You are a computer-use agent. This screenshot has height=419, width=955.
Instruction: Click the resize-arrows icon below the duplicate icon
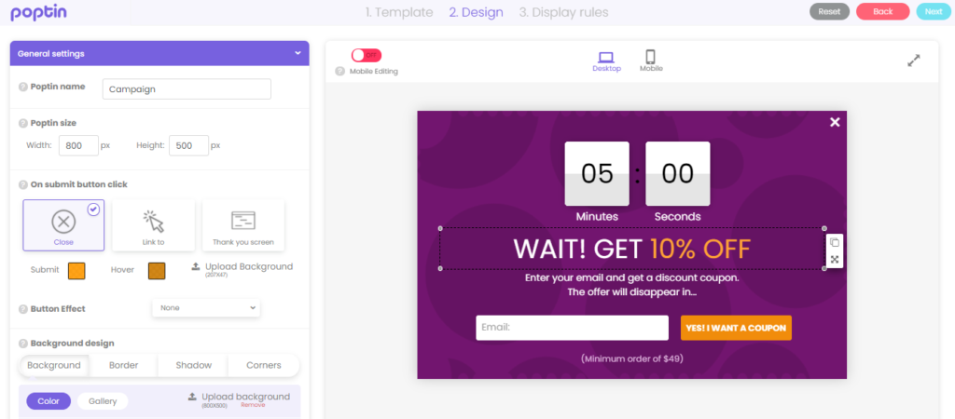pos(835,260)
